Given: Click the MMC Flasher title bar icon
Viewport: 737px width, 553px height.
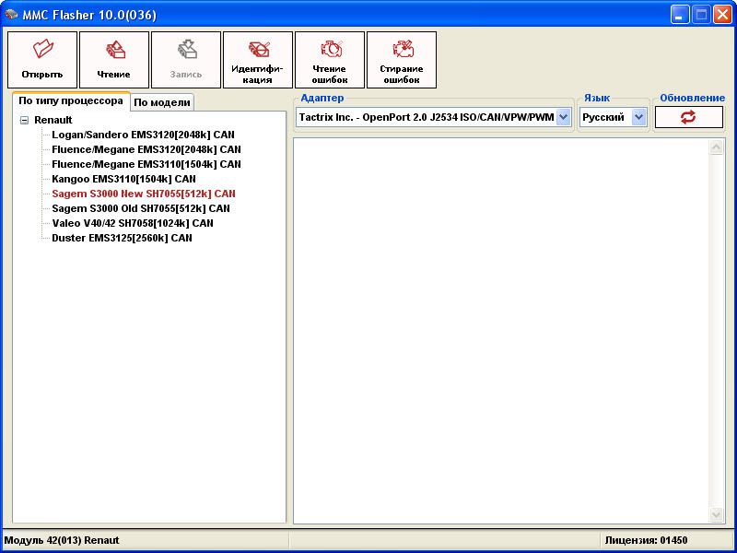Looking at the screenshot, I should 13,14.
